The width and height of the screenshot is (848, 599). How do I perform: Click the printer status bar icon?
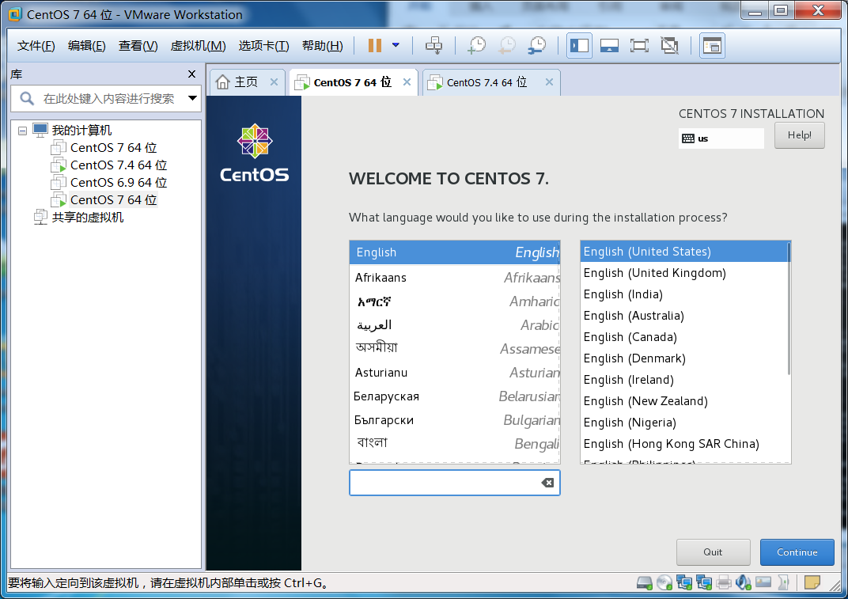[724, 582]
